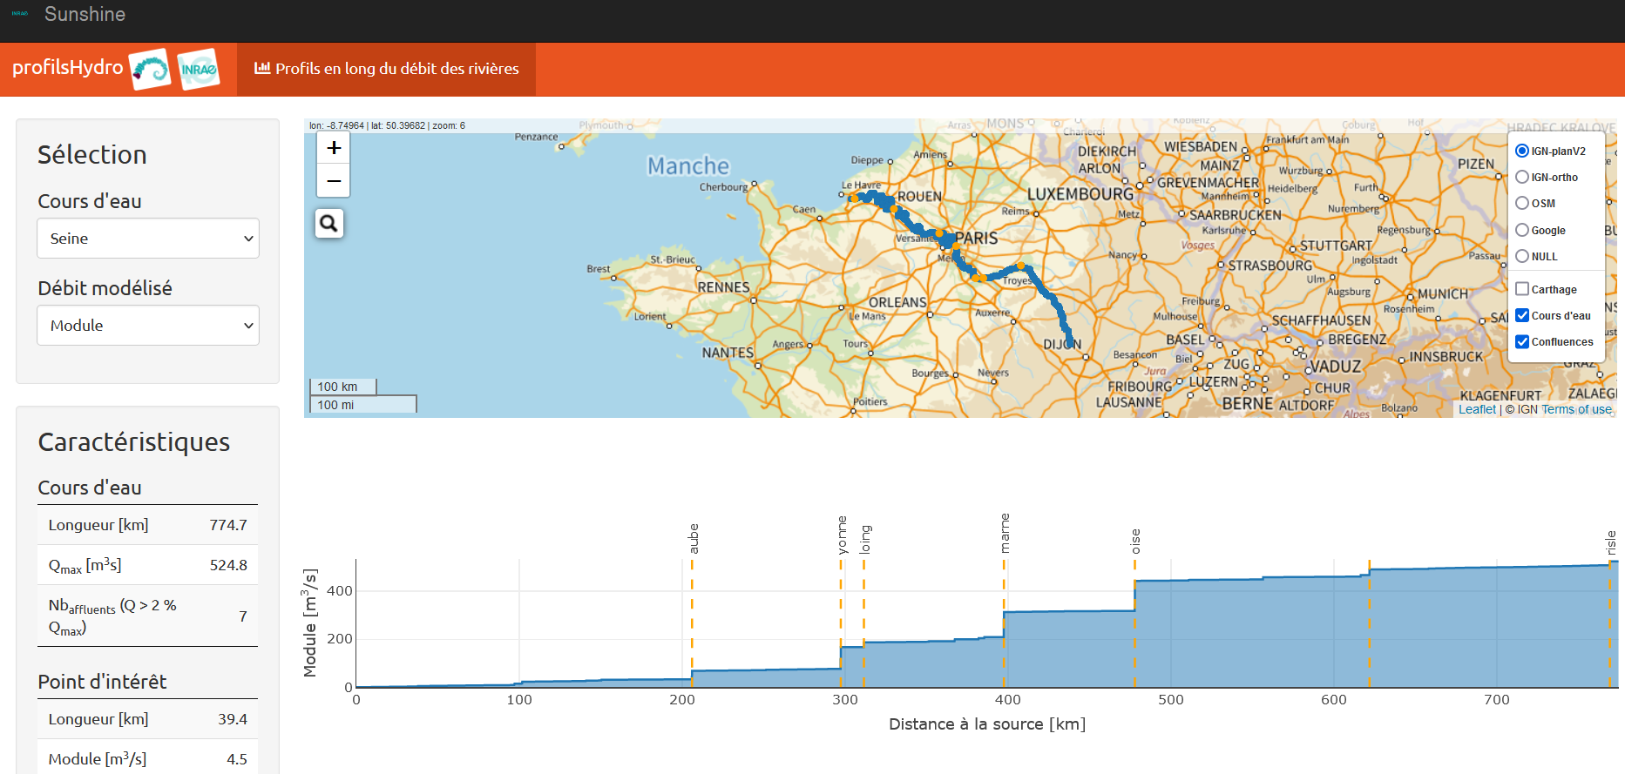Select IGN-ortho base layer
The image size is (1625, 774).
click(x=1522, y=178)
